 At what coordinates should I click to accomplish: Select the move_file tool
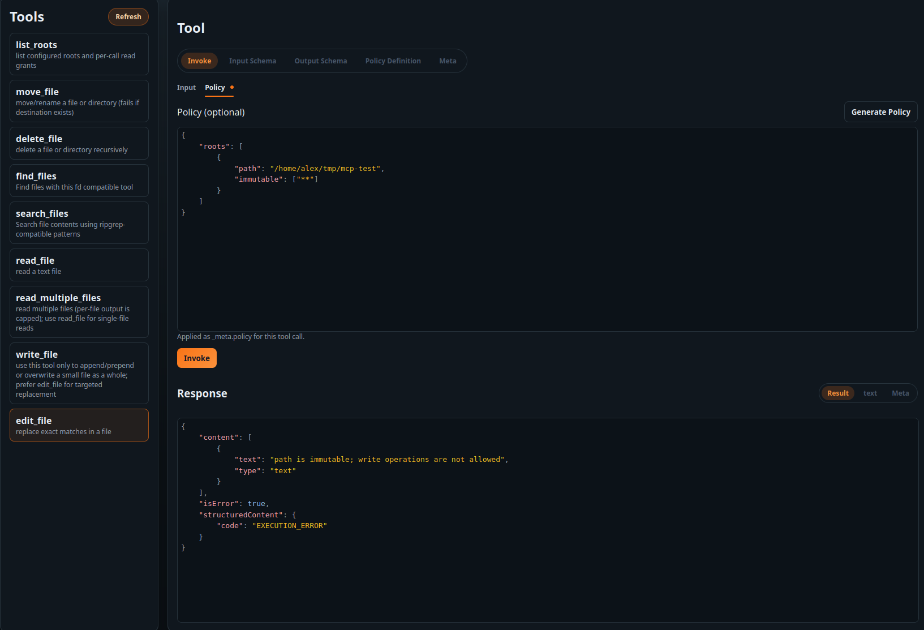79,101
